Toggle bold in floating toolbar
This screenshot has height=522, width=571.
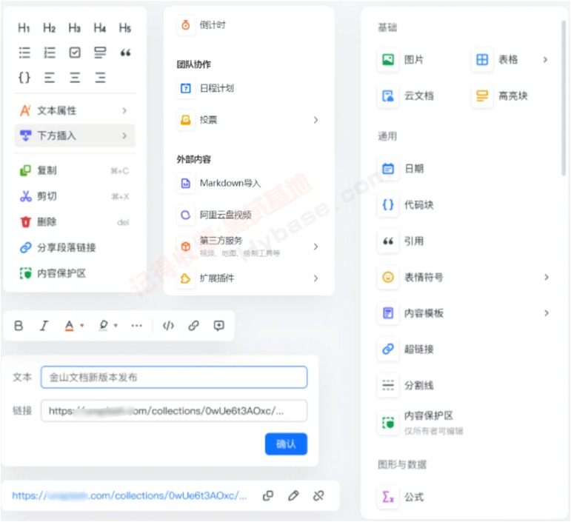click(x=19, y=326)
